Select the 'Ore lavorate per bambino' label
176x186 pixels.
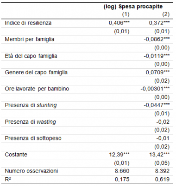pyautogui.click(x=37, y=89)
